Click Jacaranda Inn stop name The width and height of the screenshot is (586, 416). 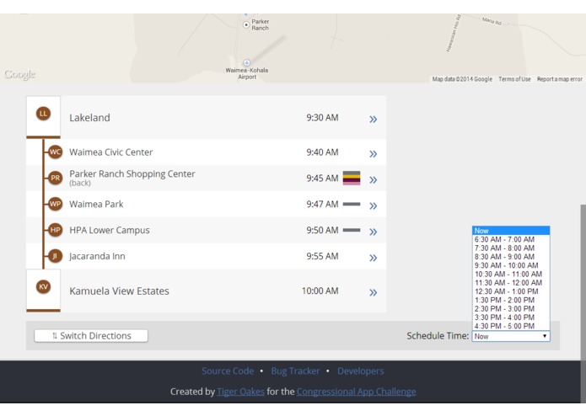97,256
